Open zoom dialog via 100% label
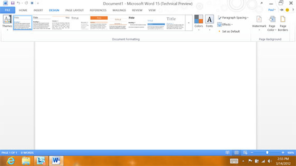The image size is (296, 166). [x=291, y=152]
